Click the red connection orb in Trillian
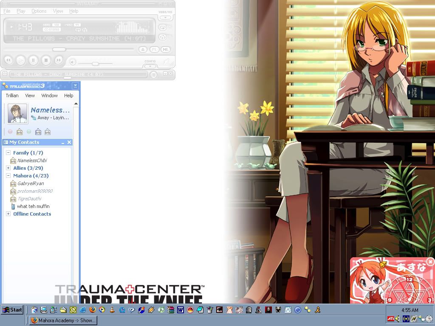 pyautogui.click(x=10, y=132)
